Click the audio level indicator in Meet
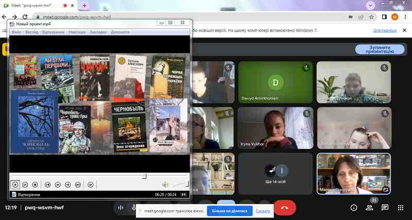 click(x=121, y=208)
